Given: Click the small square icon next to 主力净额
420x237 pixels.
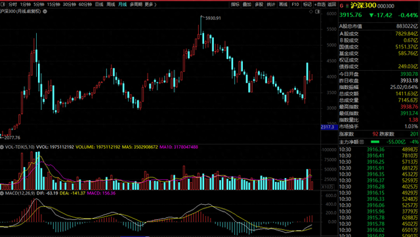Looking at the screenshot, I should (x=362, y=141).
